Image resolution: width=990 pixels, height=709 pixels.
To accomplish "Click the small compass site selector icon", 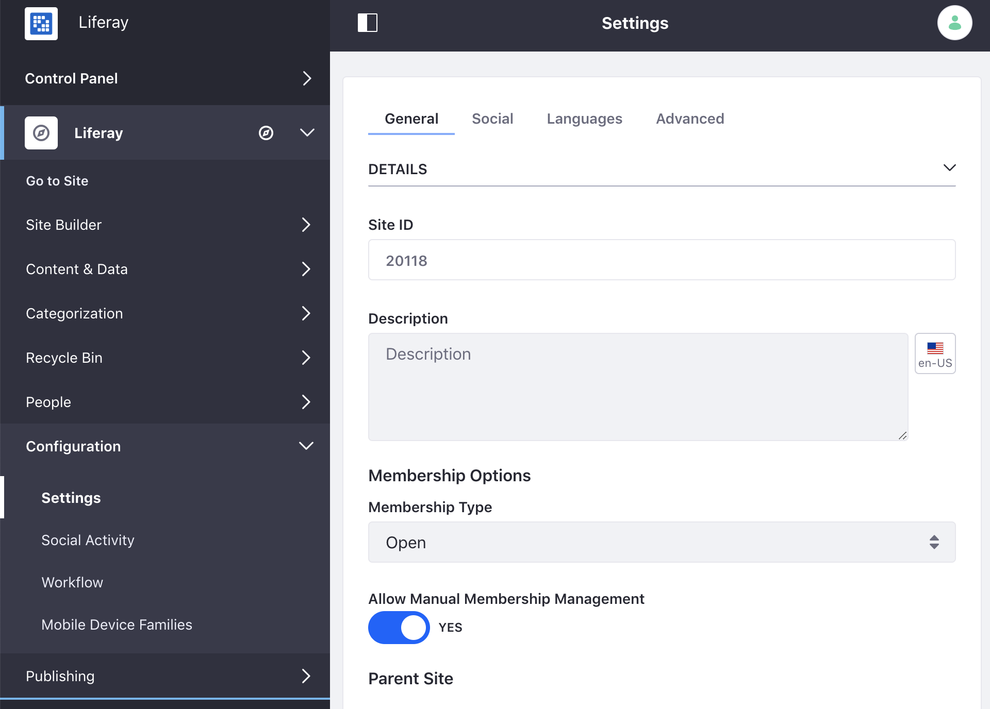I will coord(266,133).
